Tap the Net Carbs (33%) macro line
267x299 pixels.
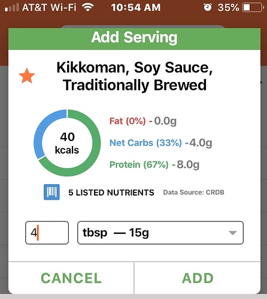160,143
